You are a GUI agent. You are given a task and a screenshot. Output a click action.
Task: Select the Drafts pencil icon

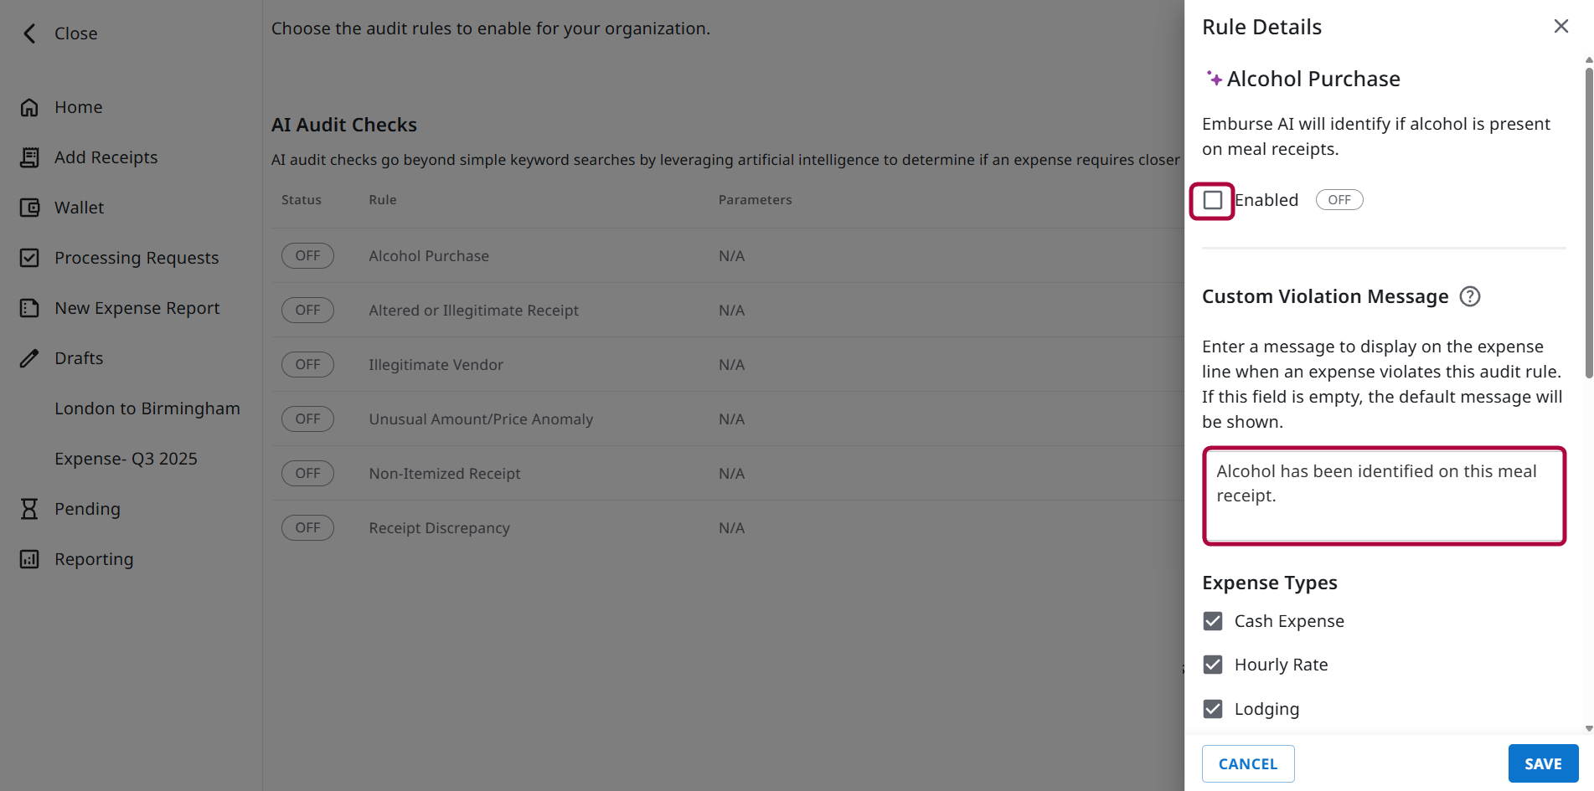(29, 358)
